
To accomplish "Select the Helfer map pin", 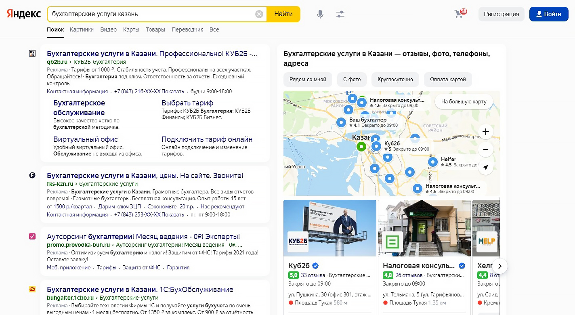I will click(x=433, y=162).
